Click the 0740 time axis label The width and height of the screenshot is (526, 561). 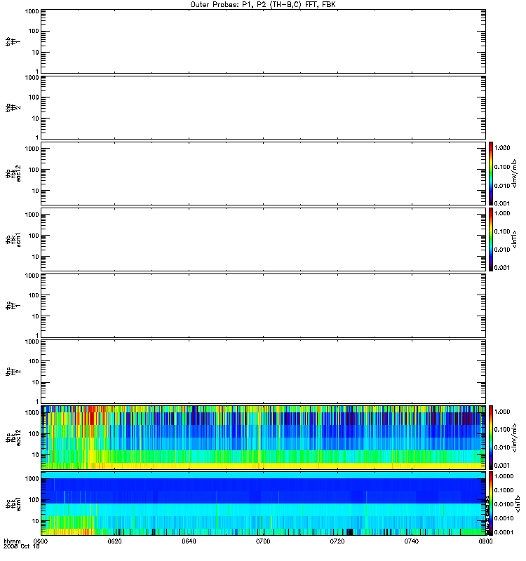(x=412, y=541)
